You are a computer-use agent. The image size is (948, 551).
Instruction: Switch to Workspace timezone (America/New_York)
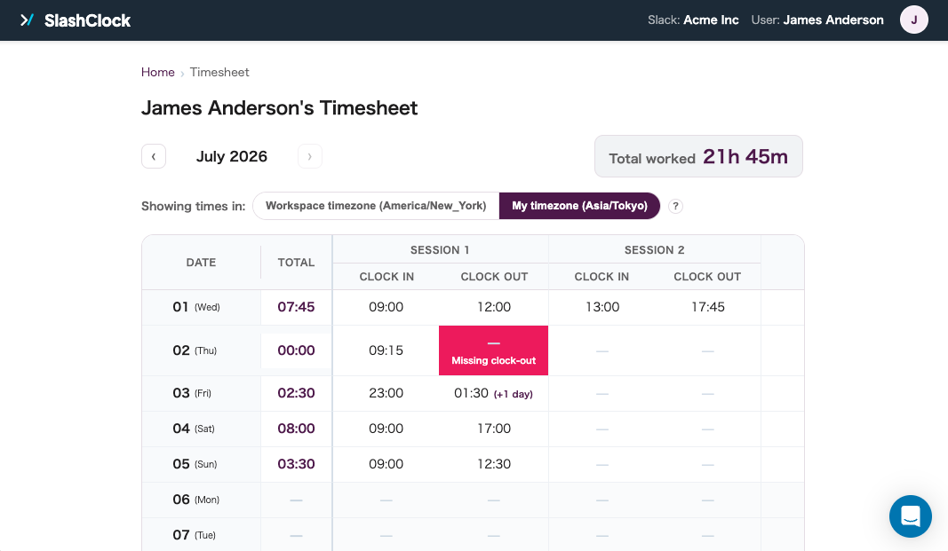coord(376,206)
